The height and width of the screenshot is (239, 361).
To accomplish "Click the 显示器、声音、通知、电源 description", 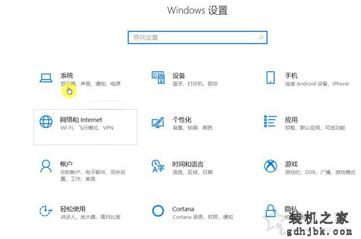I will pos(90,84).
